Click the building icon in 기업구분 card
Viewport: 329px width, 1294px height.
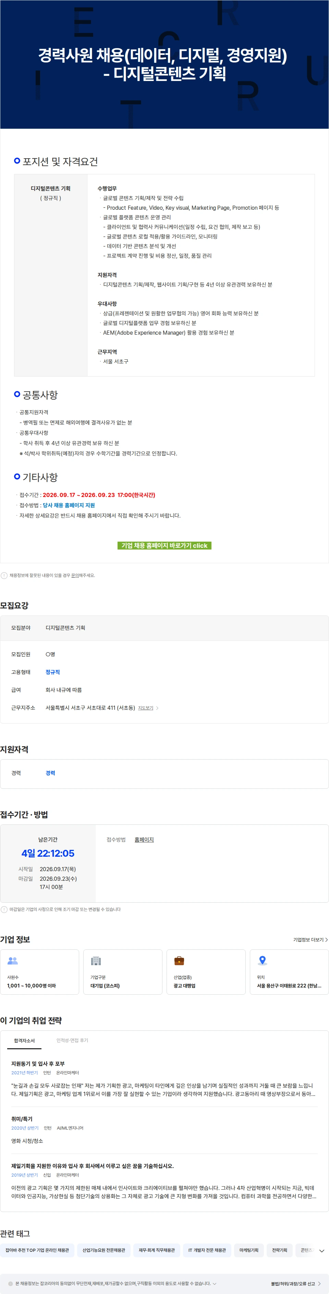[x=96, y=960]
